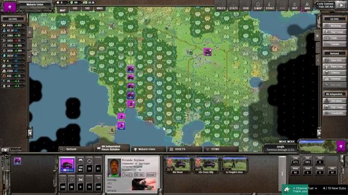Click the Colonize button
Viewport: 348px width, 195px height.
(334, 73)
